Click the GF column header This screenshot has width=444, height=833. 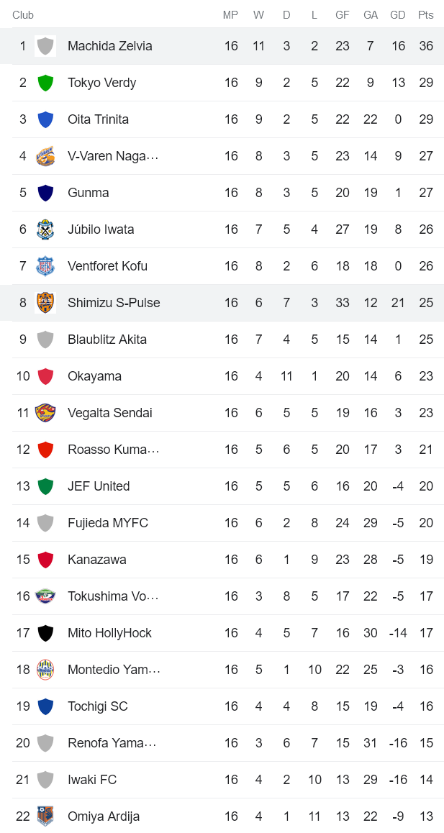point(343,14)
